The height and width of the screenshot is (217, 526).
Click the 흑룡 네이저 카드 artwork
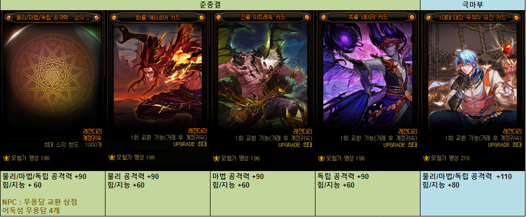click(367, 75)
